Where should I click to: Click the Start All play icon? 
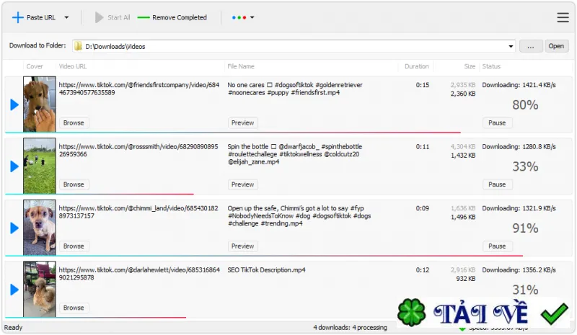[x=99, y=17]
